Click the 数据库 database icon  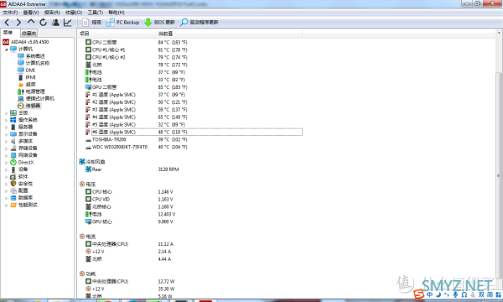click(x=13, y=198)
